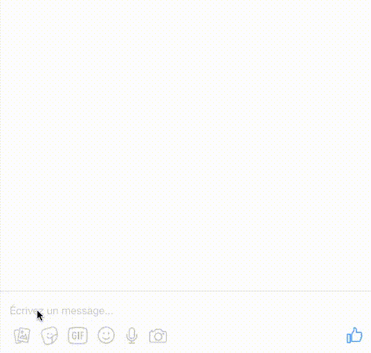
Task: Select the camera icon in toolbar
Action: point(158,336)
